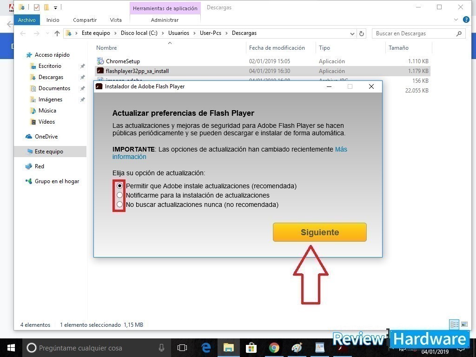Expand the ribbon with the chevron

pos(456,20)
